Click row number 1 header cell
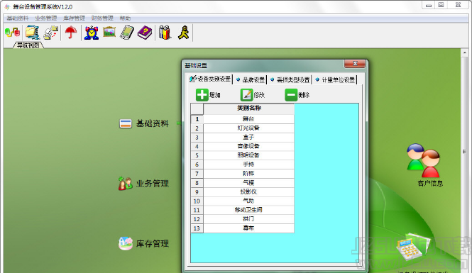472x273 pixels. click(197, 119)
